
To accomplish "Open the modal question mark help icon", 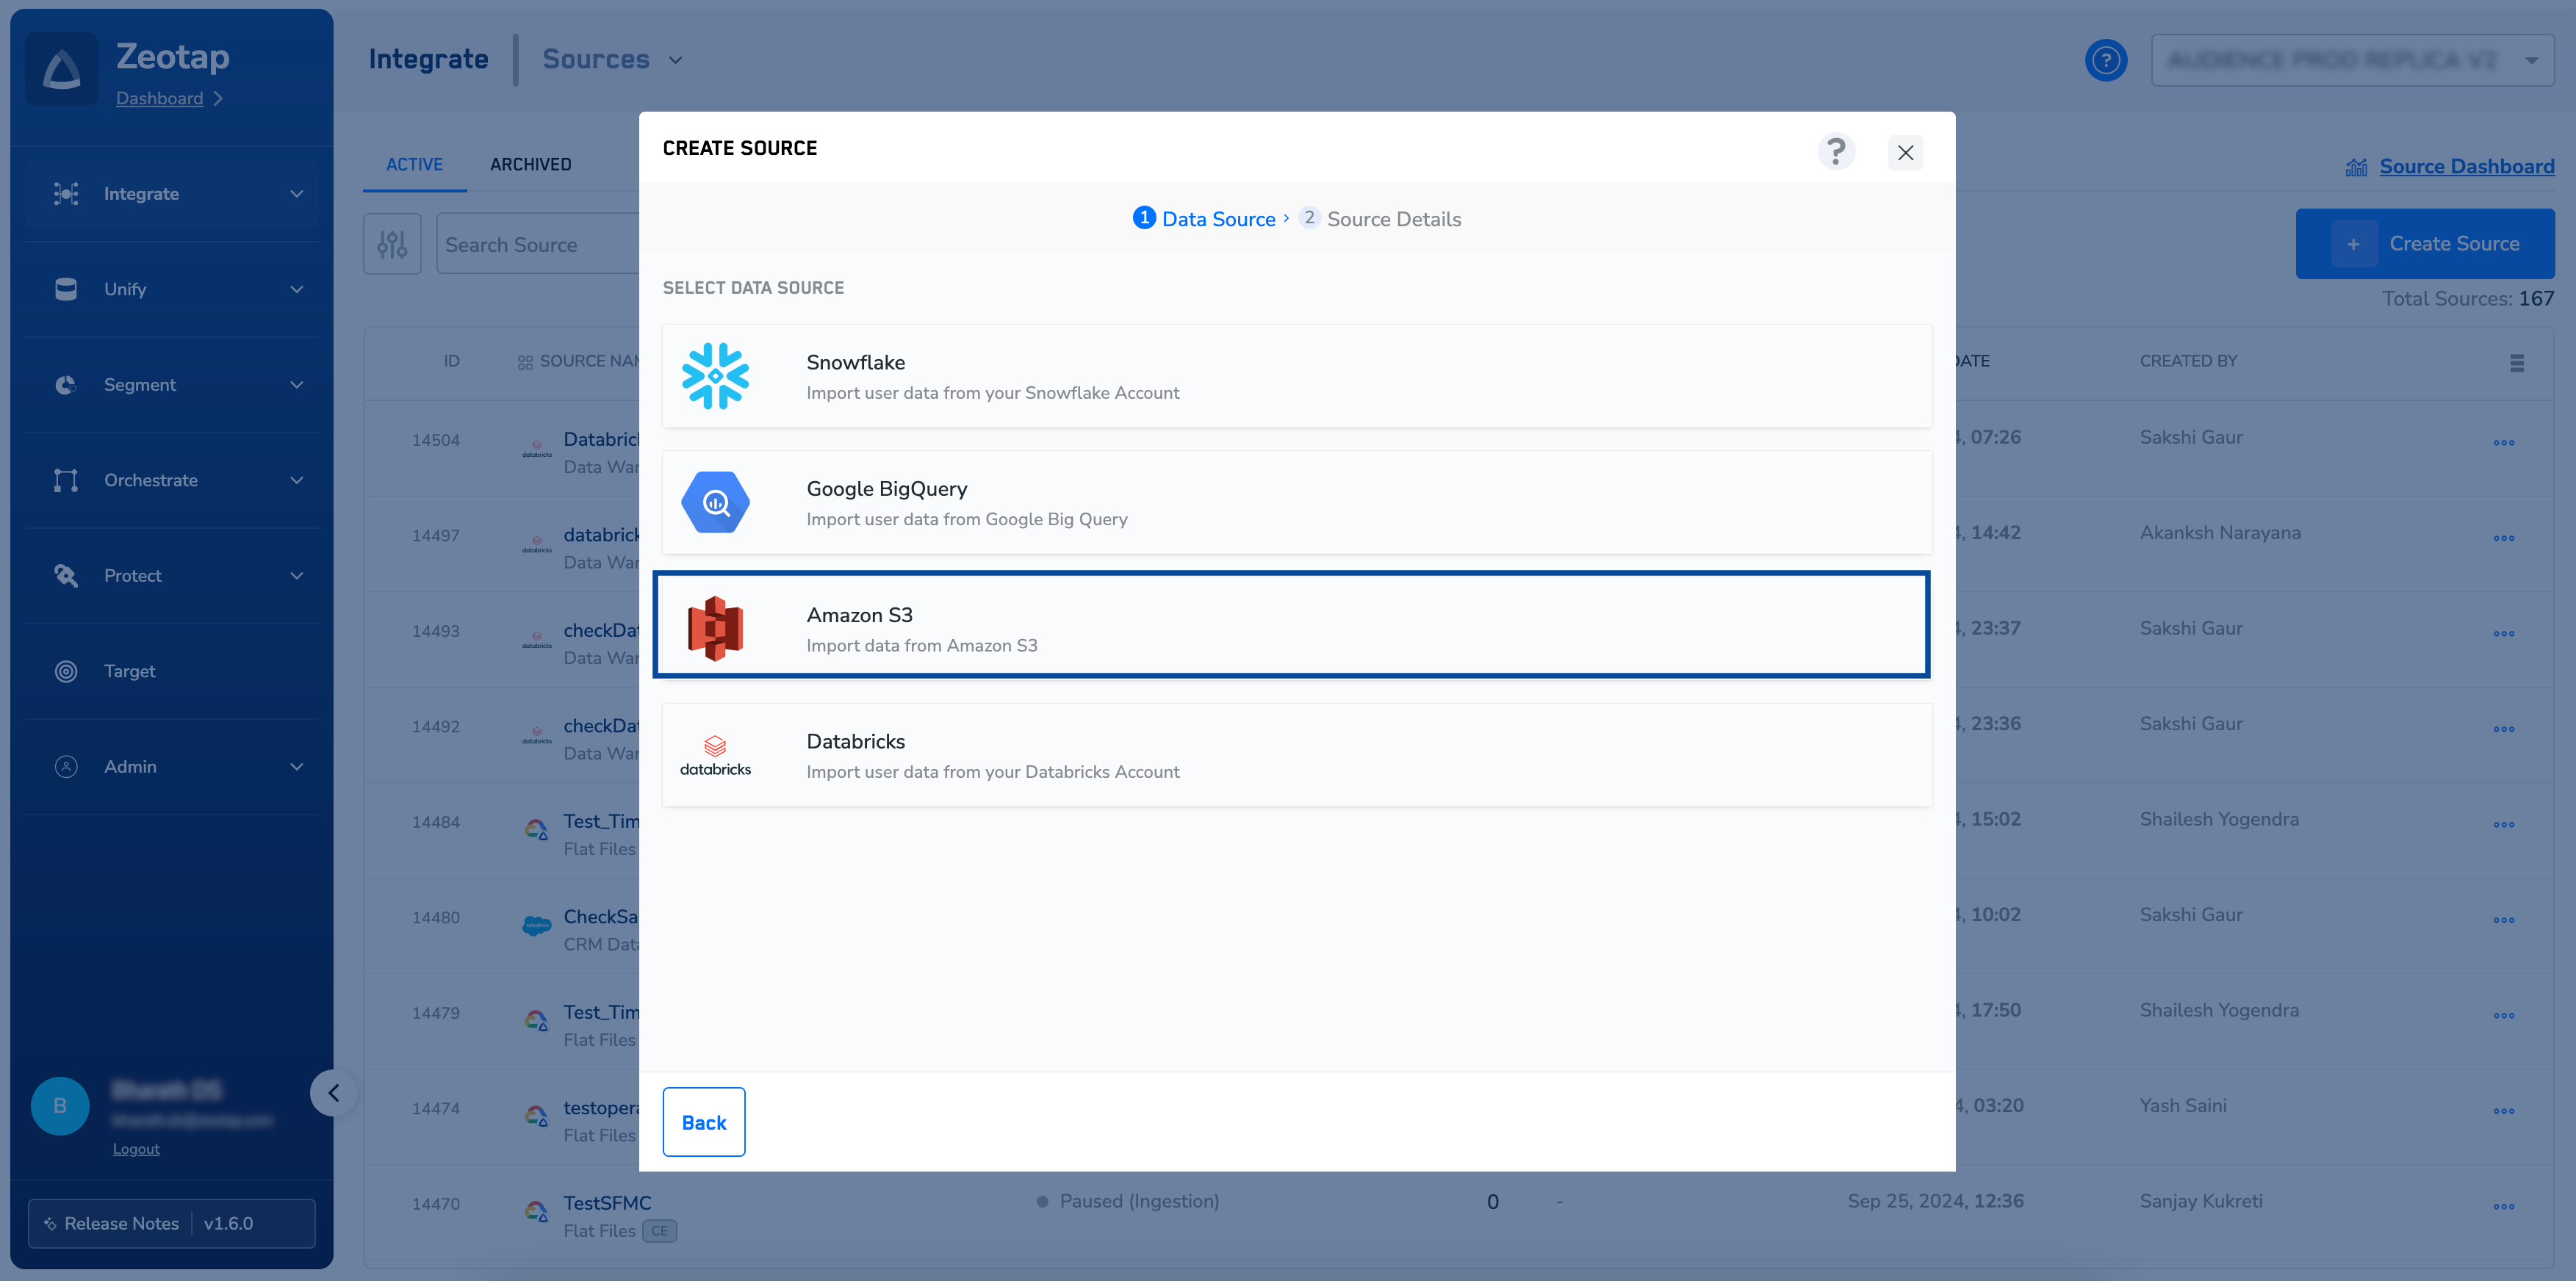I will click(1836, 152).
